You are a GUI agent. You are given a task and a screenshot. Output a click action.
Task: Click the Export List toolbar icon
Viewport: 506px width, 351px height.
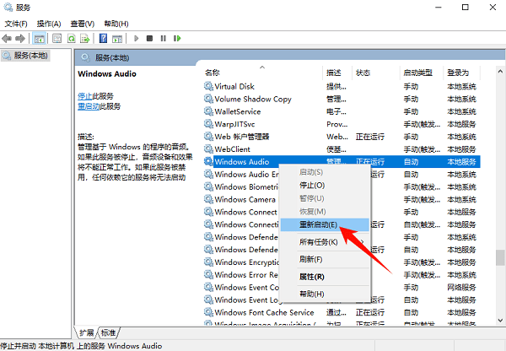click(84, 38)
